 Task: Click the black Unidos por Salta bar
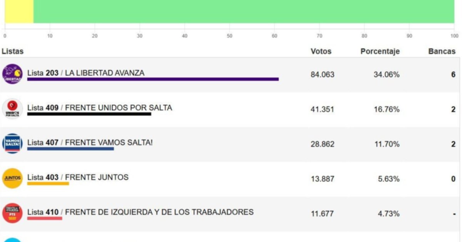click(x=89, y=114)
